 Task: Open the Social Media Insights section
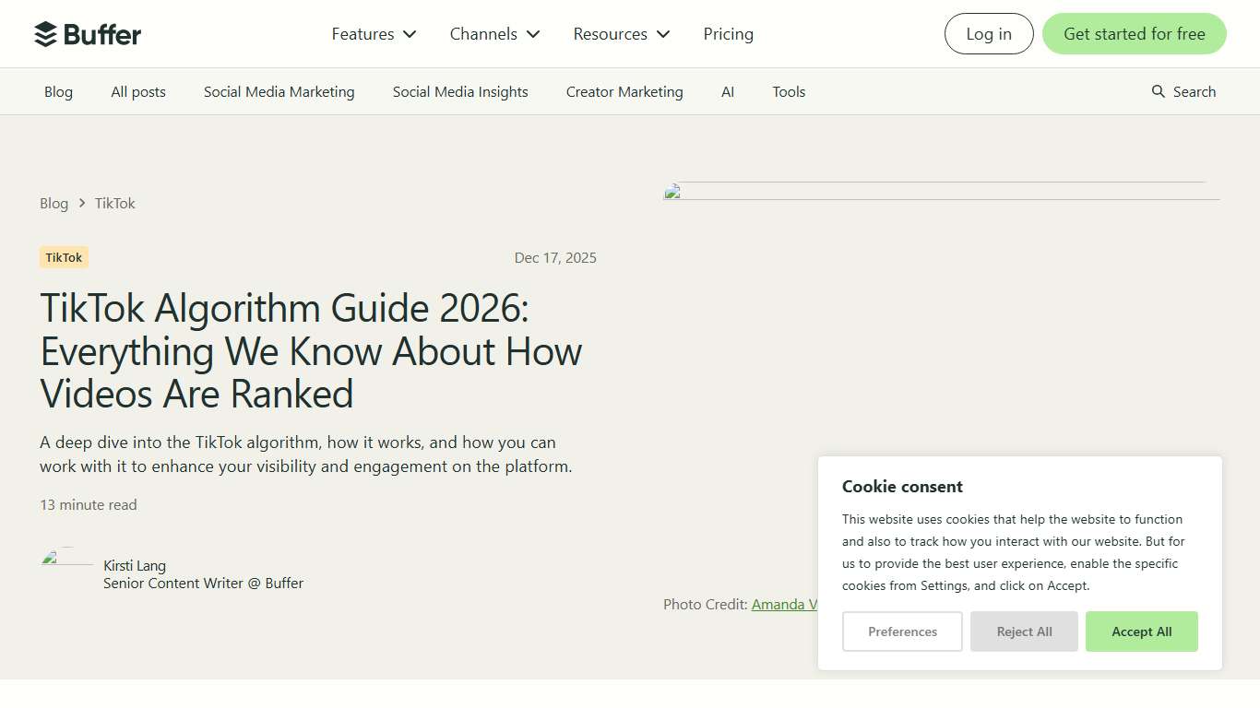tap(459, 91)
